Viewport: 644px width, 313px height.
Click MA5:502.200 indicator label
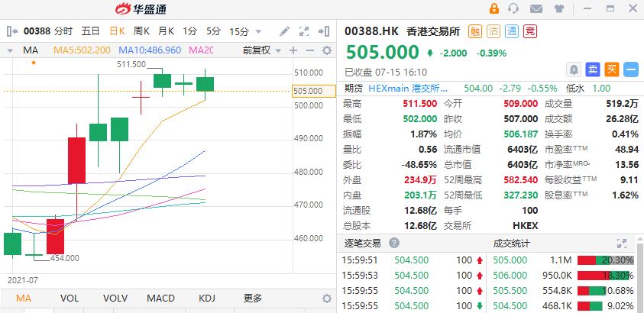83,50
